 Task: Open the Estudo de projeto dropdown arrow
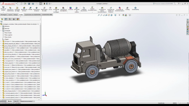pos(3,12)
